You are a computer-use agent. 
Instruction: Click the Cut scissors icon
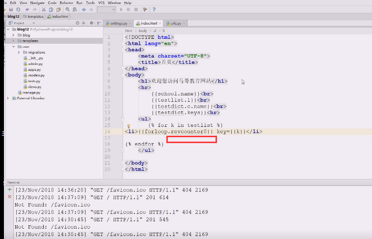click(x=44, y=9)
